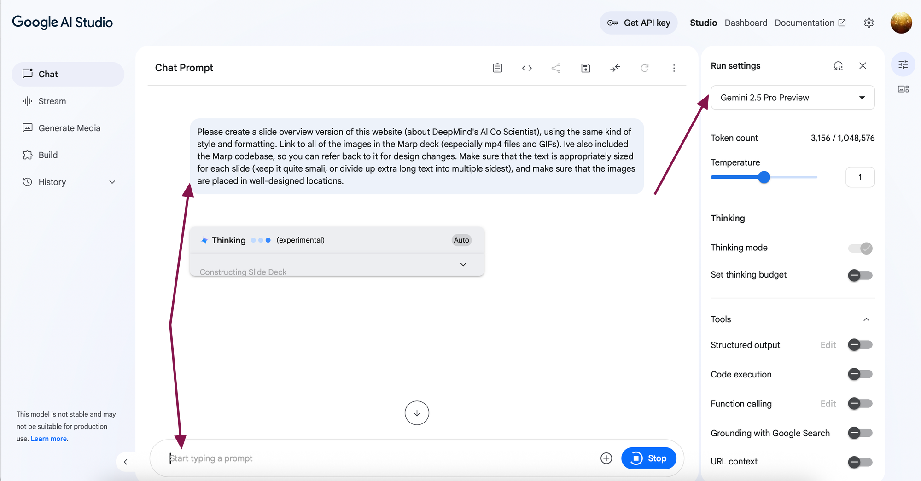Viewport: 921px width, 481px height.
Task: Select Stream in the sidebar
Action: (68, 101)
